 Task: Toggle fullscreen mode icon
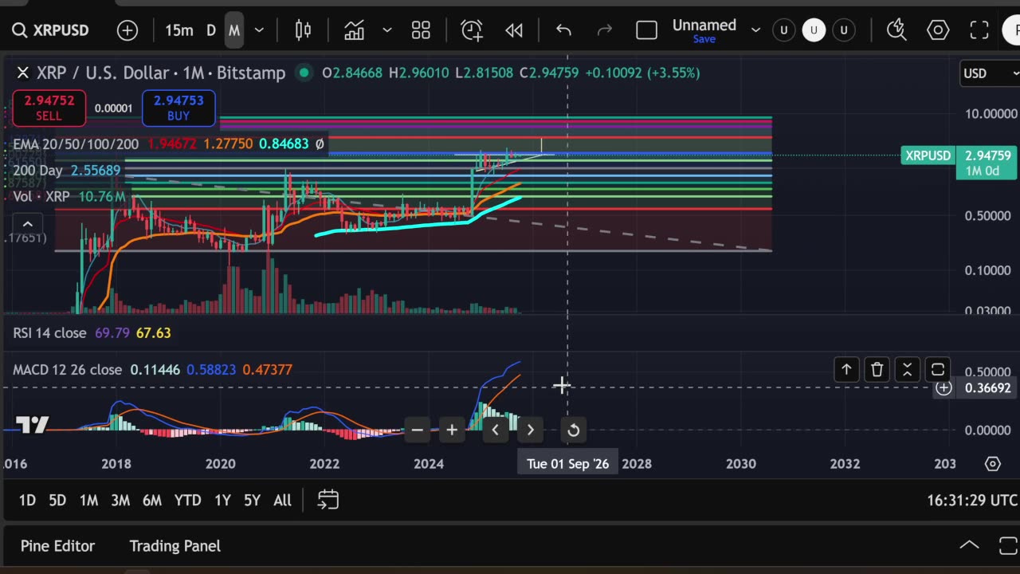(x=979, y=30)
